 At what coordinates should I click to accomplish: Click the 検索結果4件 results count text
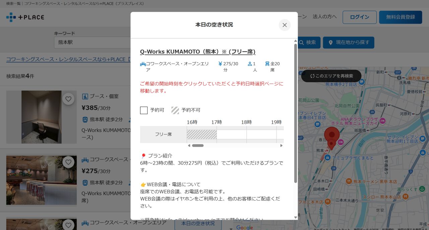20,76
